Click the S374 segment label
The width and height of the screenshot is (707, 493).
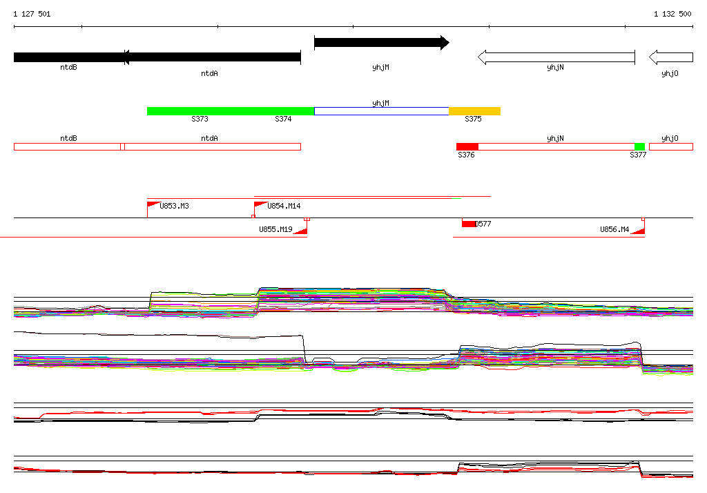tap(283, 119)
